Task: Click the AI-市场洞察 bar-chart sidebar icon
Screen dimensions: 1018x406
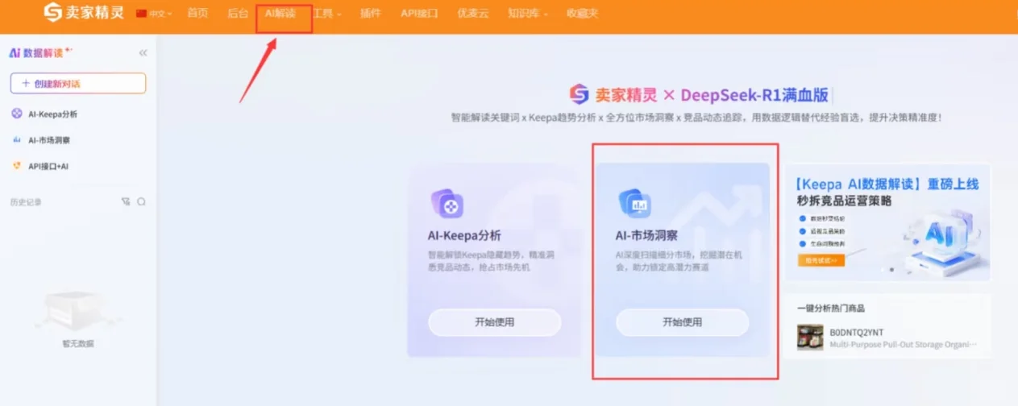Action: [17, 140]
